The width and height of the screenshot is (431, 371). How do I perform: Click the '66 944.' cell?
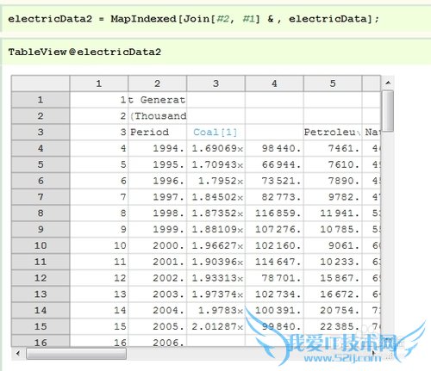click(274, 164)
